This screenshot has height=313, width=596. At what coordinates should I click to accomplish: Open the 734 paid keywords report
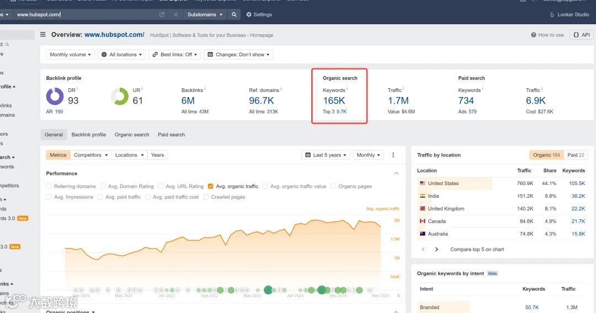[x=466, y=100]
